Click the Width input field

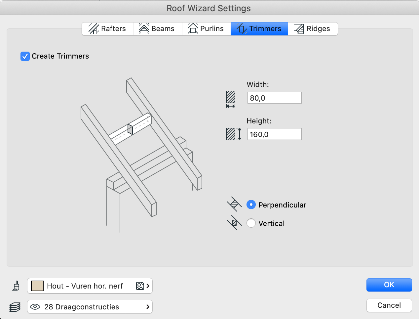274,98
